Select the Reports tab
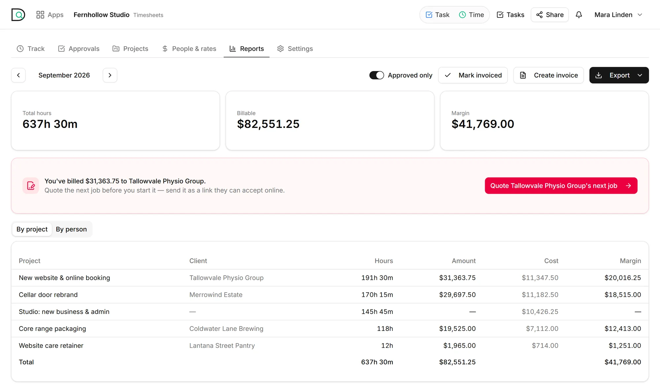Viewport: 660px width, 385px height. (247, 49)
